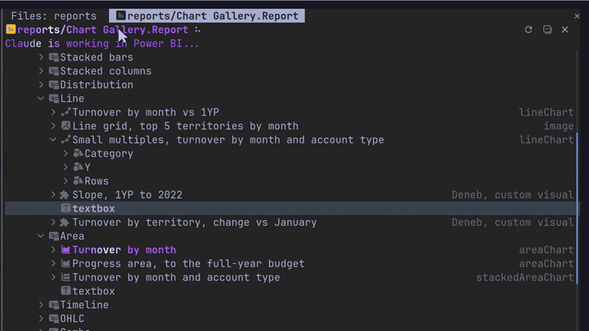Click the page icon for Distribution

[x=54, y=85]
